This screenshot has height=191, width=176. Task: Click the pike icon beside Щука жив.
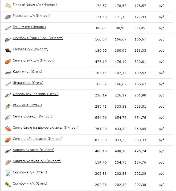[x=8, y=84]
